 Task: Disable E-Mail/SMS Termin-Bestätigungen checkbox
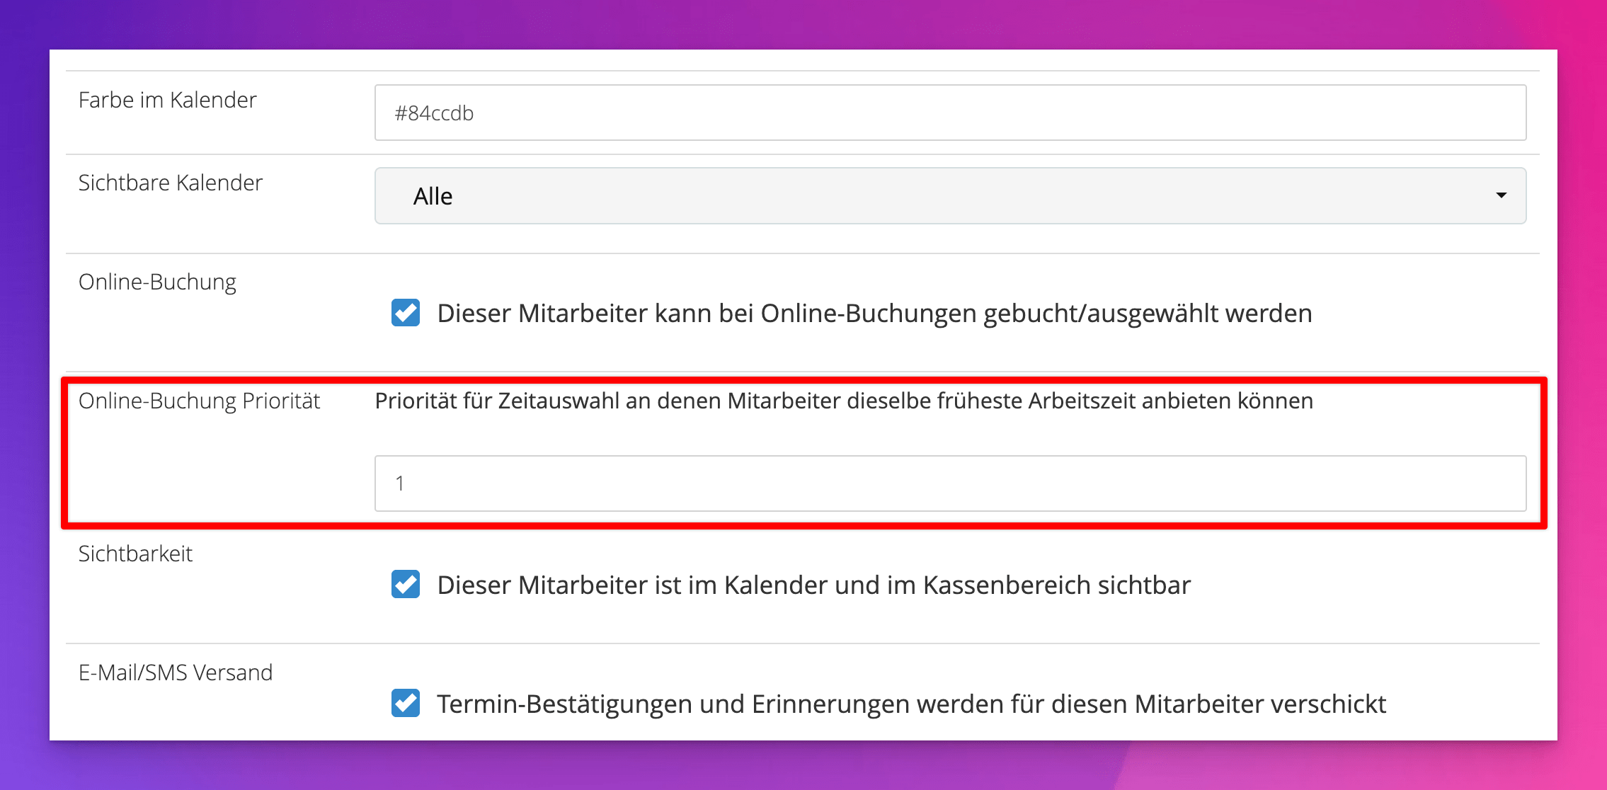pos(406,704)
